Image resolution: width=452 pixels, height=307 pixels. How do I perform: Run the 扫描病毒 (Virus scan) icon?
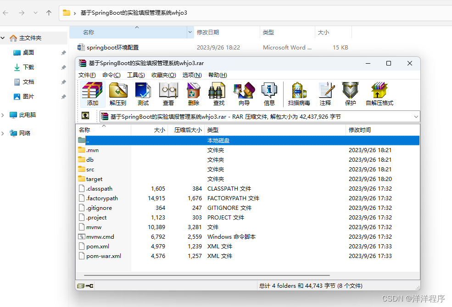click(298, 93)
